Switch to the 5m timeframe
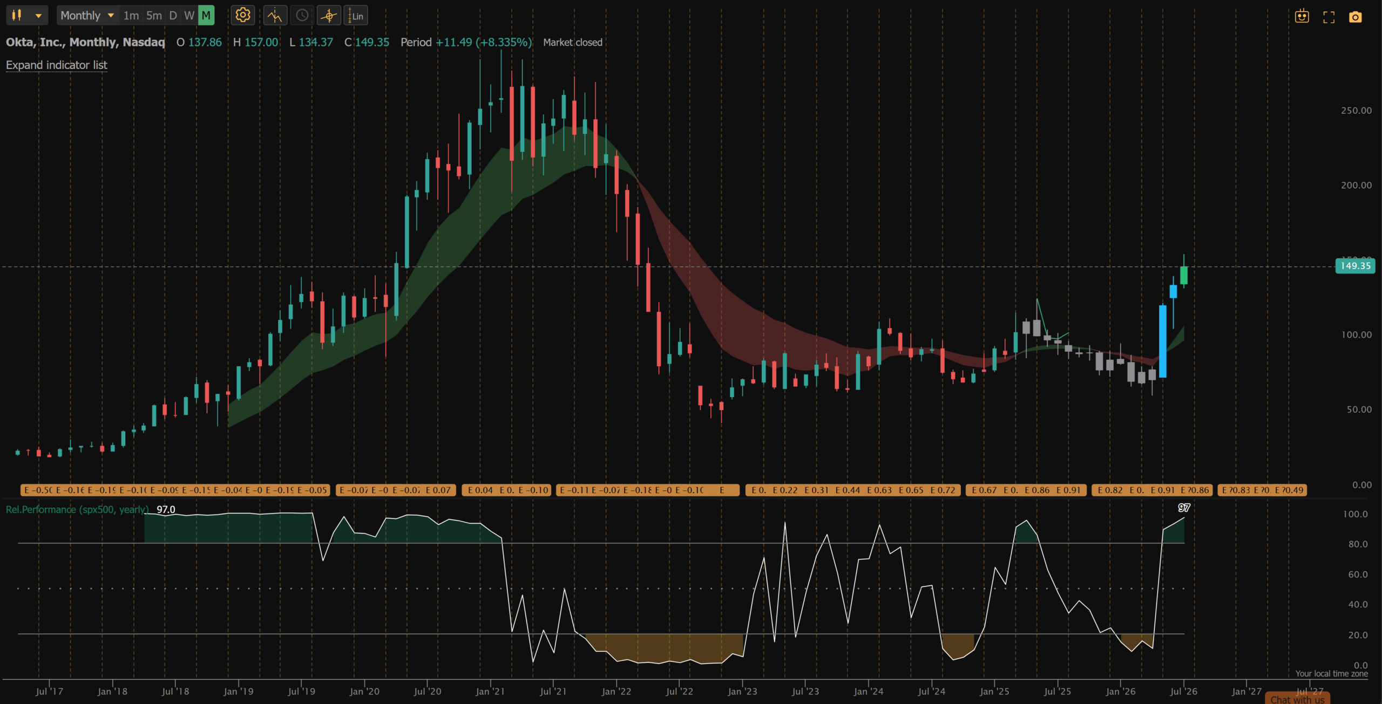This screenshot has width=1382, height=704. click(154, 16)
